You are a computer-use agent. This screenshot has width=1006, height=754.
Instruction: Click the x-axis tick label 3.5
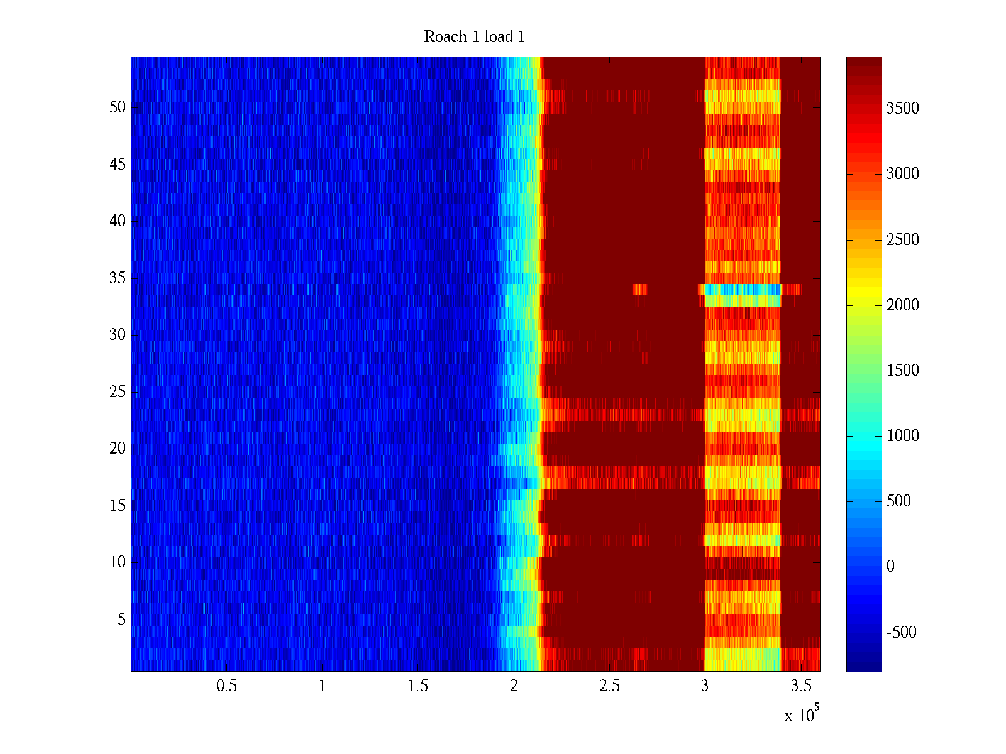pyautogui.click(x=800, y=686)
